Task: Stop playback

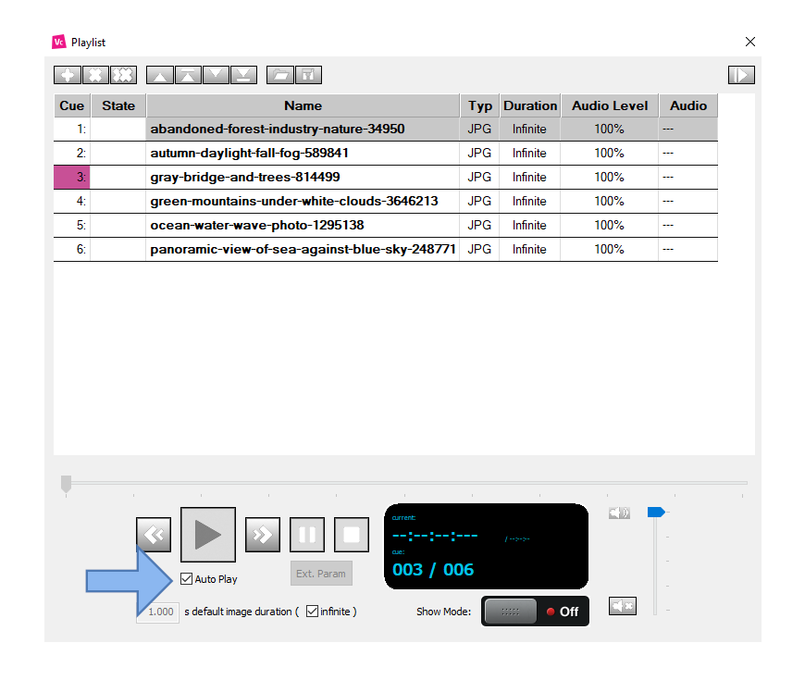Action: (x=352, y=535)
